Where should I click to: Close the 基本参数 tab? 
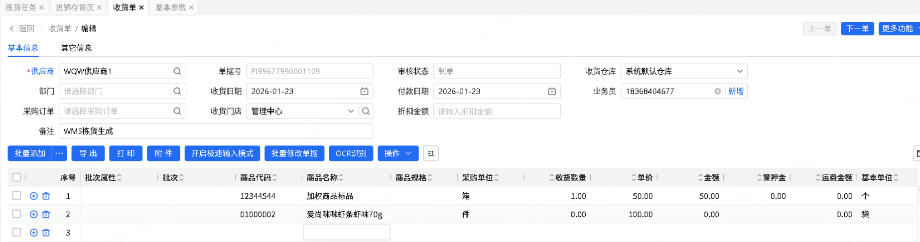point(191,7)
